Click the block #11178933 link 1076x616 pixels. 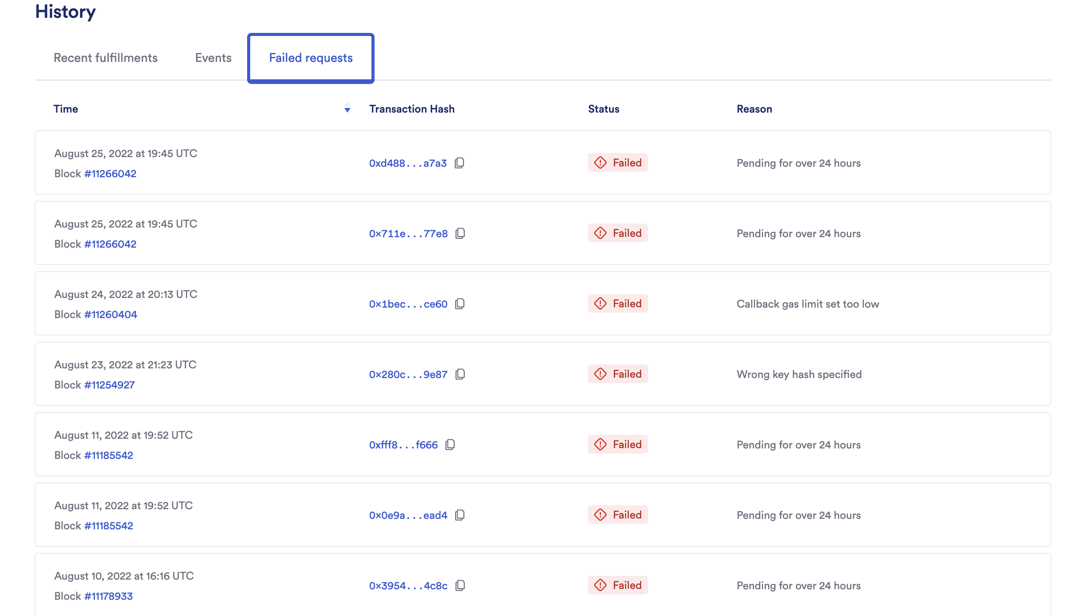pyautogui.click(x=109, y=596)
